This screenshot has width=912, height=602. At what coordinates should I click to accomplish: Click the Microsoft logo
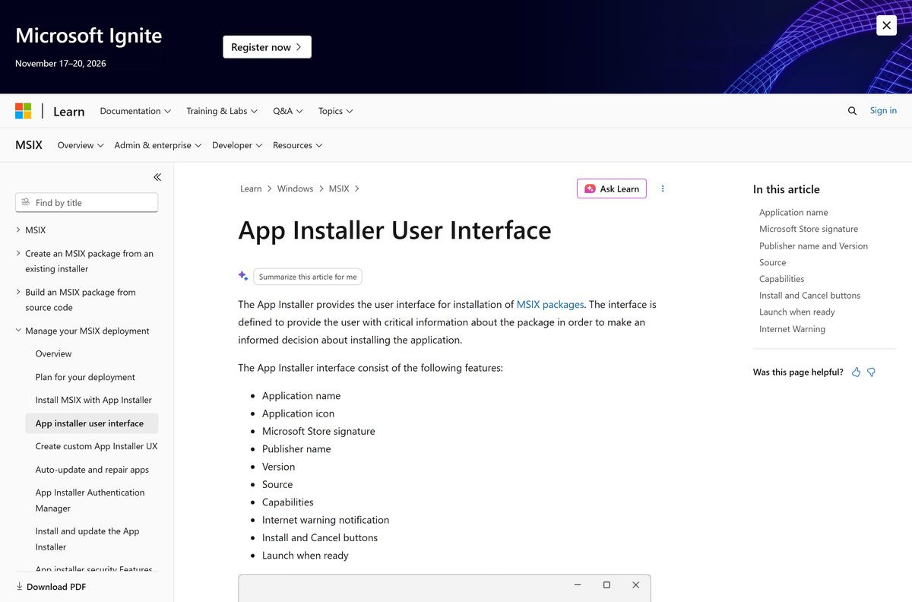[x=24, y=111]
